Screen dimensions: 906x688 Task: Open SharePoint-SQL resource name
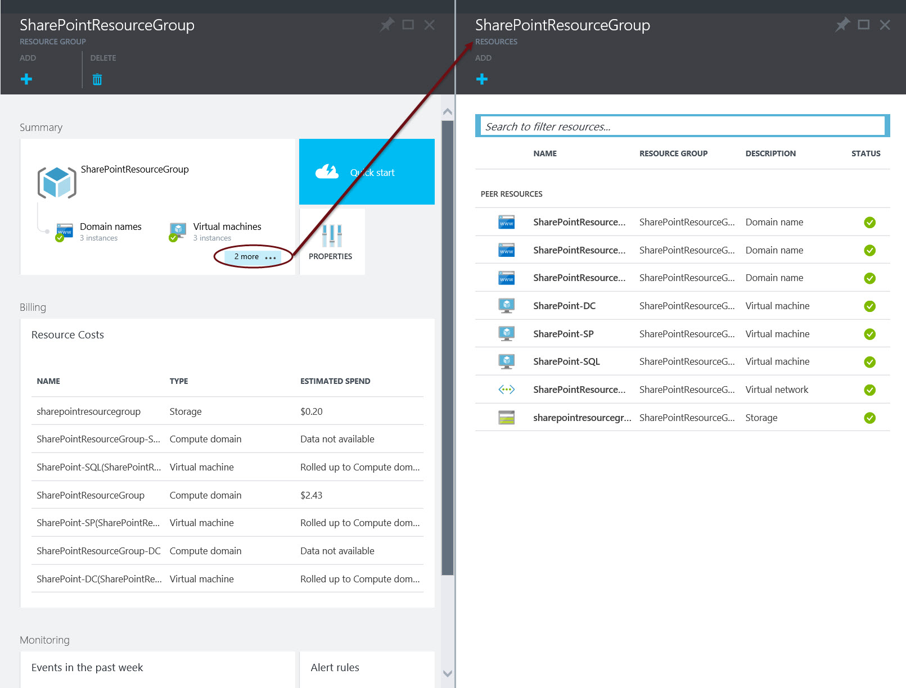click(x=566, y=361)
